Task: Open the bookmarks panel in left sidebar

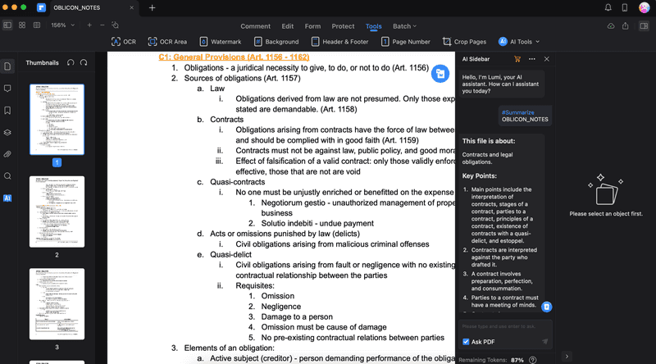Action: tap(7, 110)
